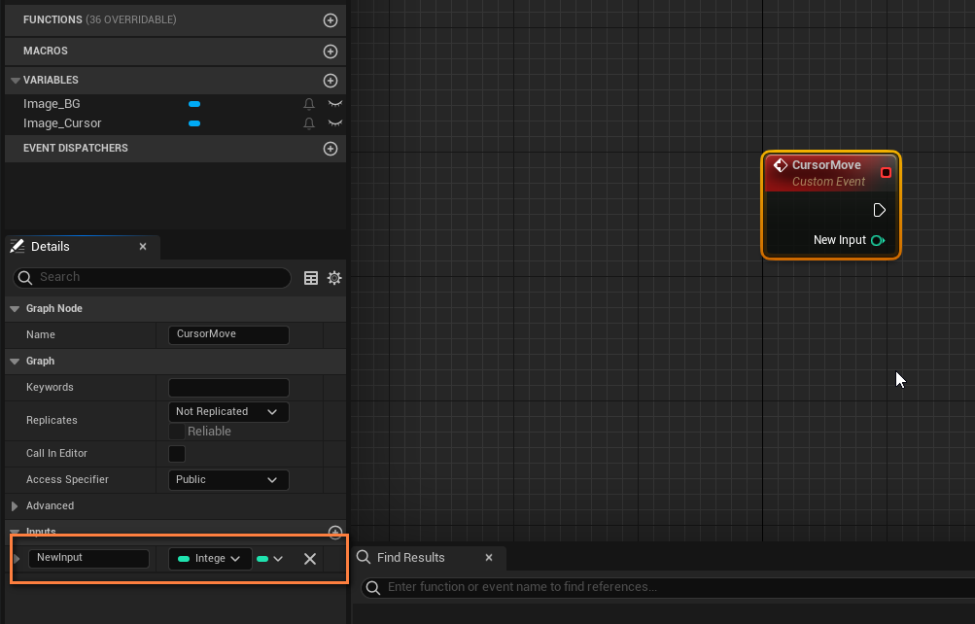The height and width of the screenshot is (624, 975).
Task: Toggle the Reliable checkbox
Action: coord(177,432)
